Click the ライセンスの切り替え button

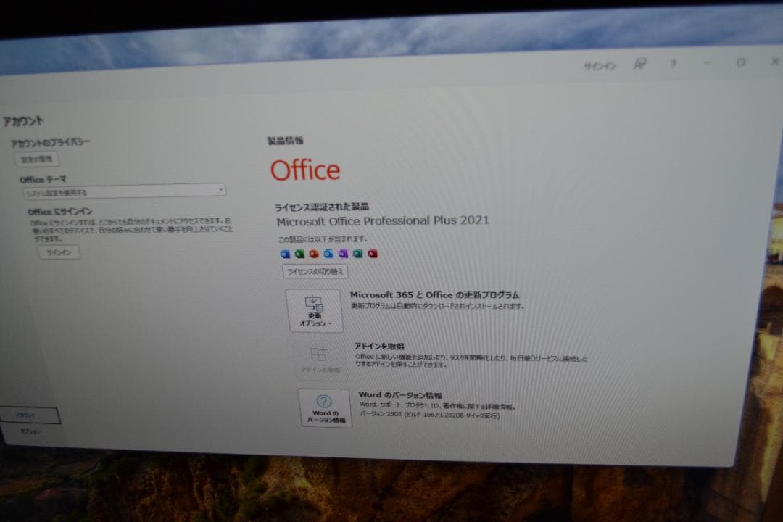click(x=315, y=271)
